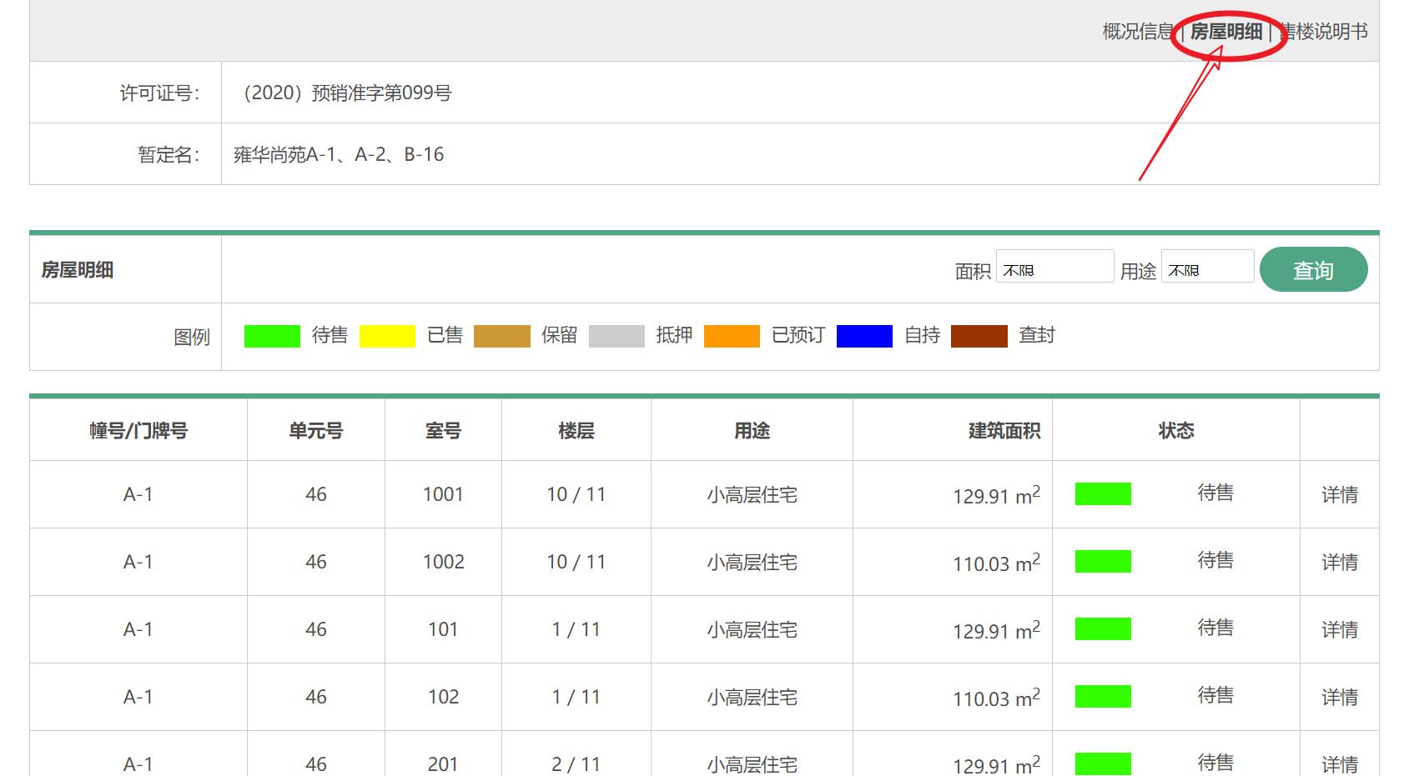Viewport: 1409px width, 776px height.
Task: Click the green status bar beside room 102
Action: pyautogui.click(x=1102, y=696)
